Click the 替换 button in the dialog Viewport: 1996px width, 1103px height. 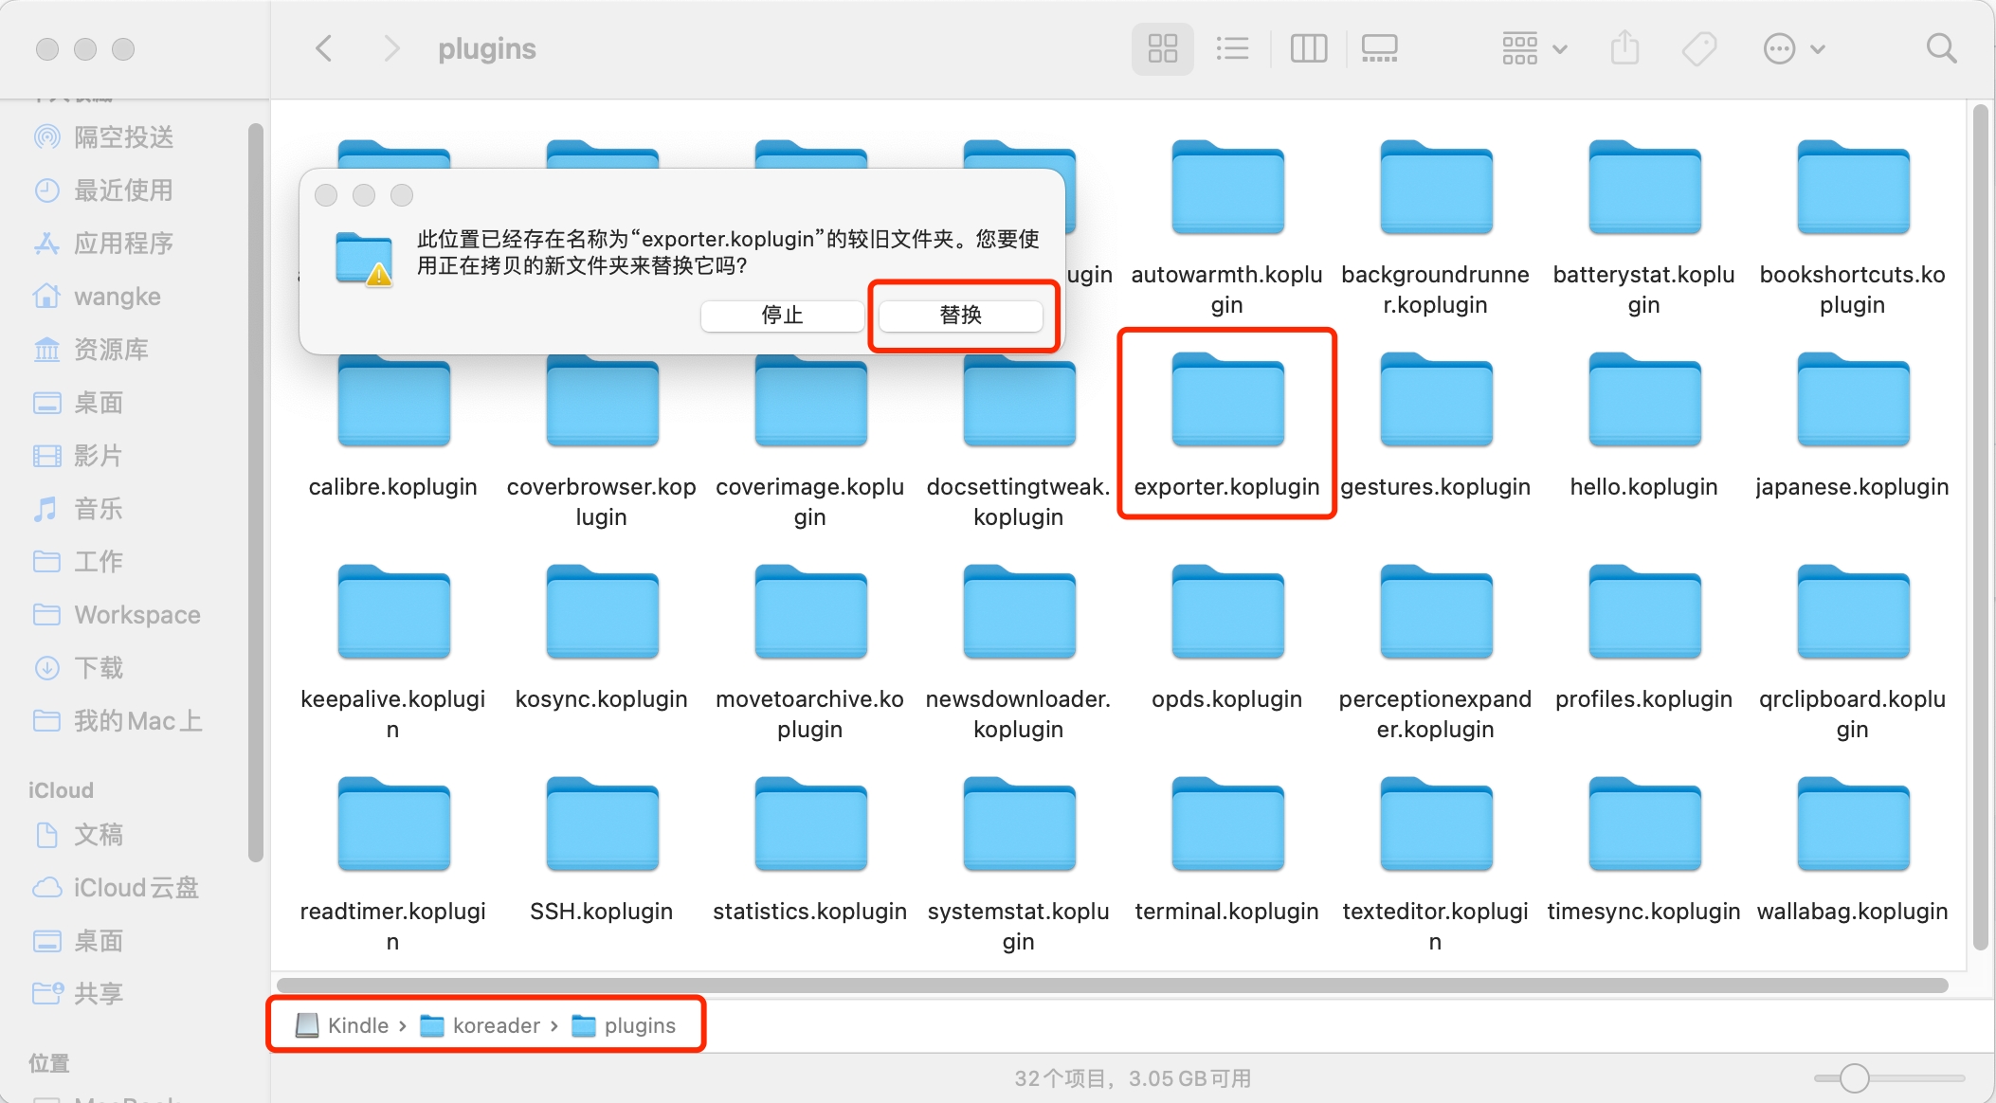point(960,315)
